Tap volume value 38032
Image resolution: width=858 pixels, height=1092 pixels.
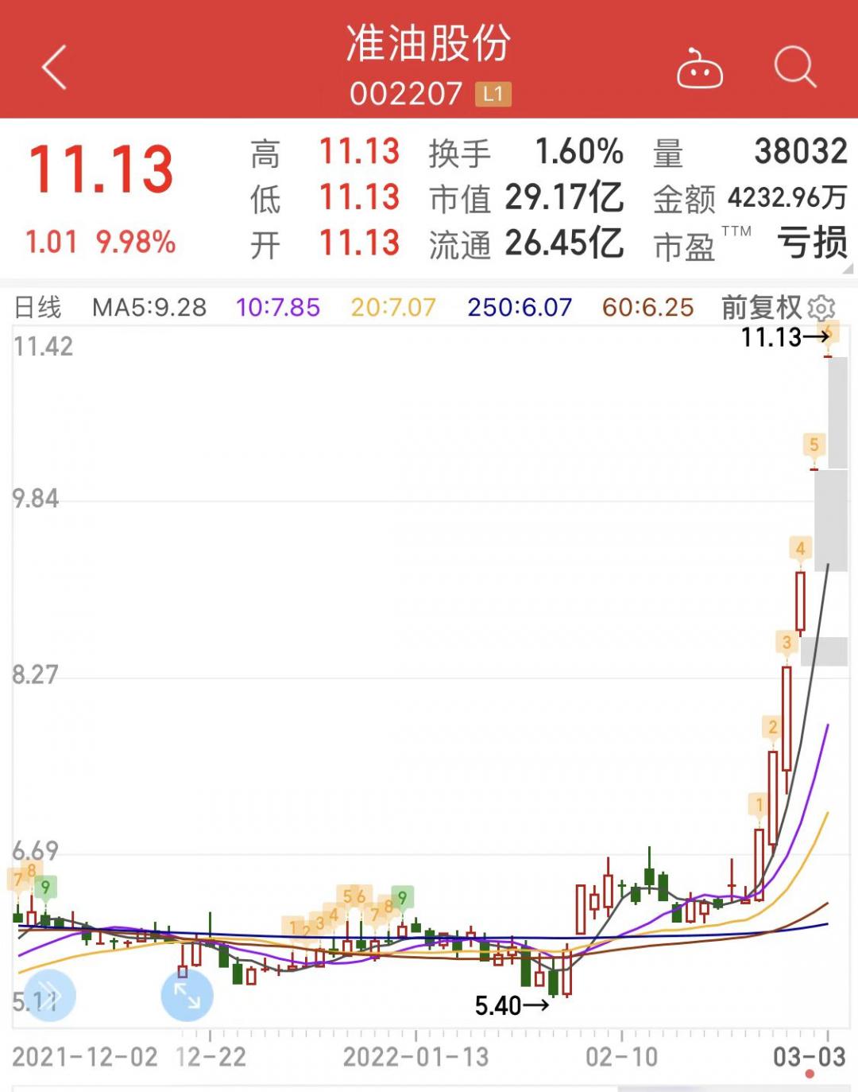[801, 151]
